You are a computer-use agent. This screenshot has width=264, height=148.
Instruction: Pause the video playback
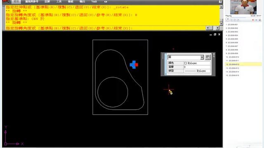228,19
